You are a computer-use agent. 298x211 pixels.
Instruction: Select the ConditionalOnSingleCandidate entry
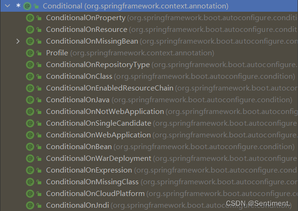click(99, 123)
